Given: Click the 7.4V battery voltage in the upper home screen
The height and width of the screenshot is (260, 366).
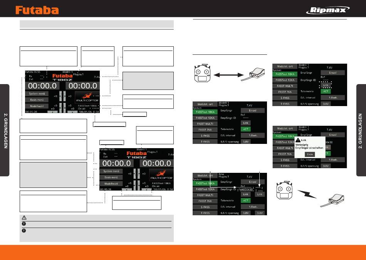Looking at the screenshot, I should (97, 77).
